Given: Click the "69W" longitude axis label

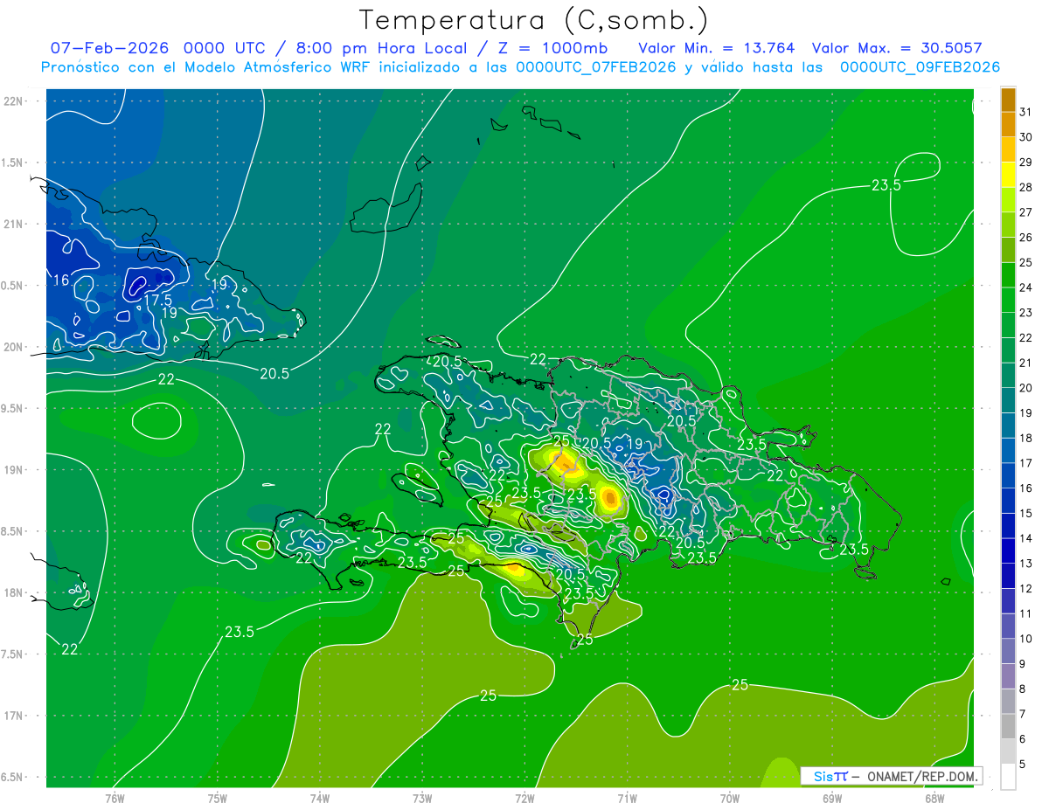Looking at the screenshot, I should pos(832,798).
